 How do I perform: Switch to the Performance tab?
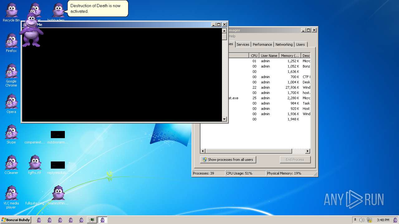click(262, 44)
